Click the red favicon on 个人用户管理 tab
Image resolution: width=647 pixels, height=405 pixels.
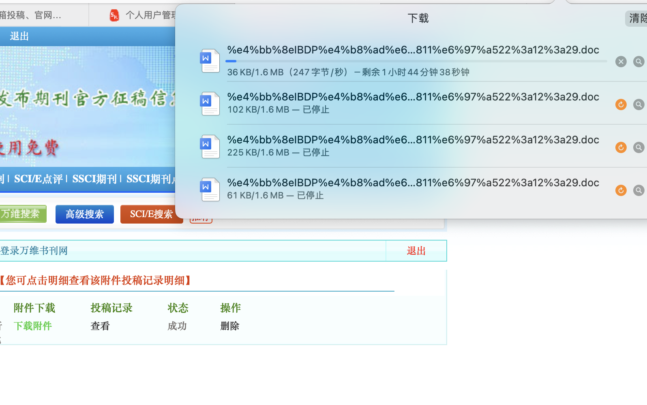[114, 16]
